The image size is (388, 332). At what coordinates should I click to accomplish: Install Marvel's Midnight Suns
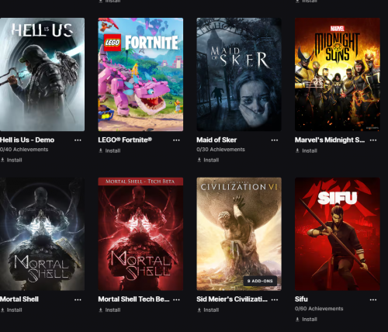coord(307,150)
